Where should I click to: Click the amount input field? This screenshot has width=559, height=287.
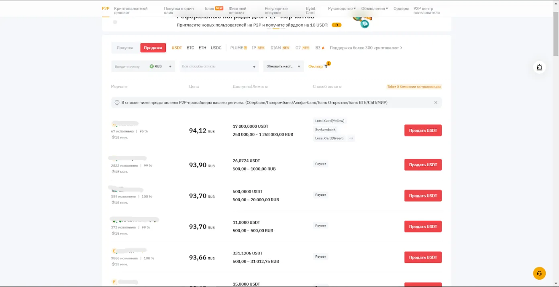coord(129,67)
